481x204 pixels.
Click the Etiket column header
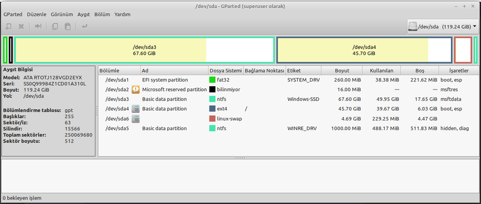(x=304, y=71)
